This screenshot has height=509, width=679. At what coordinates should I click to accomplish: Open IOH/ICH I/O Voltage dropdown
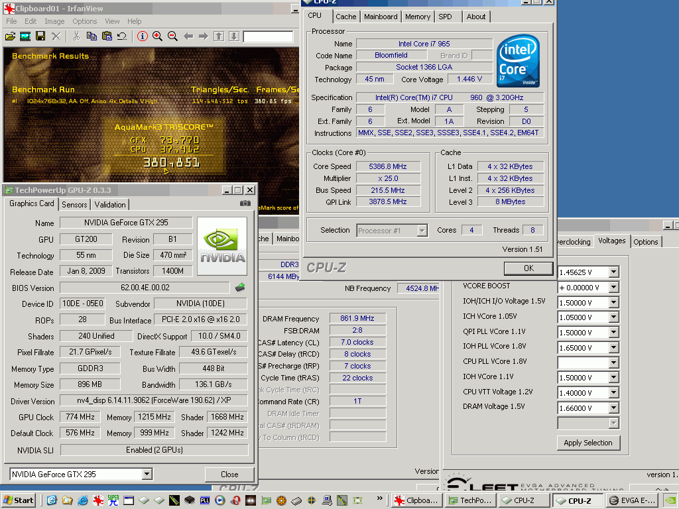(x=613, y=302)
